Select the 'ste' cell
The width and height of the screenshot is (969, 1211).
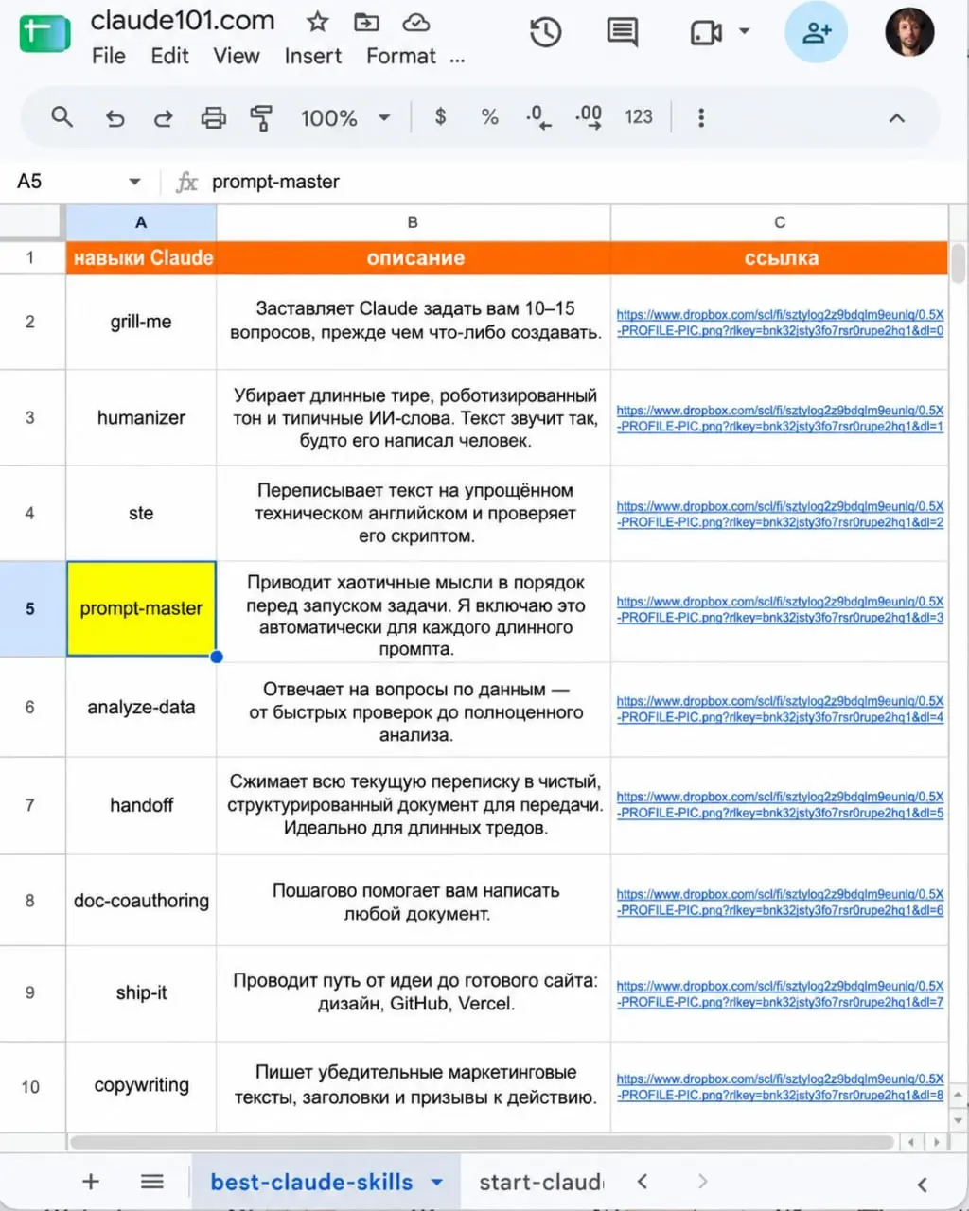pyautogui.click(x=141, y=513)
